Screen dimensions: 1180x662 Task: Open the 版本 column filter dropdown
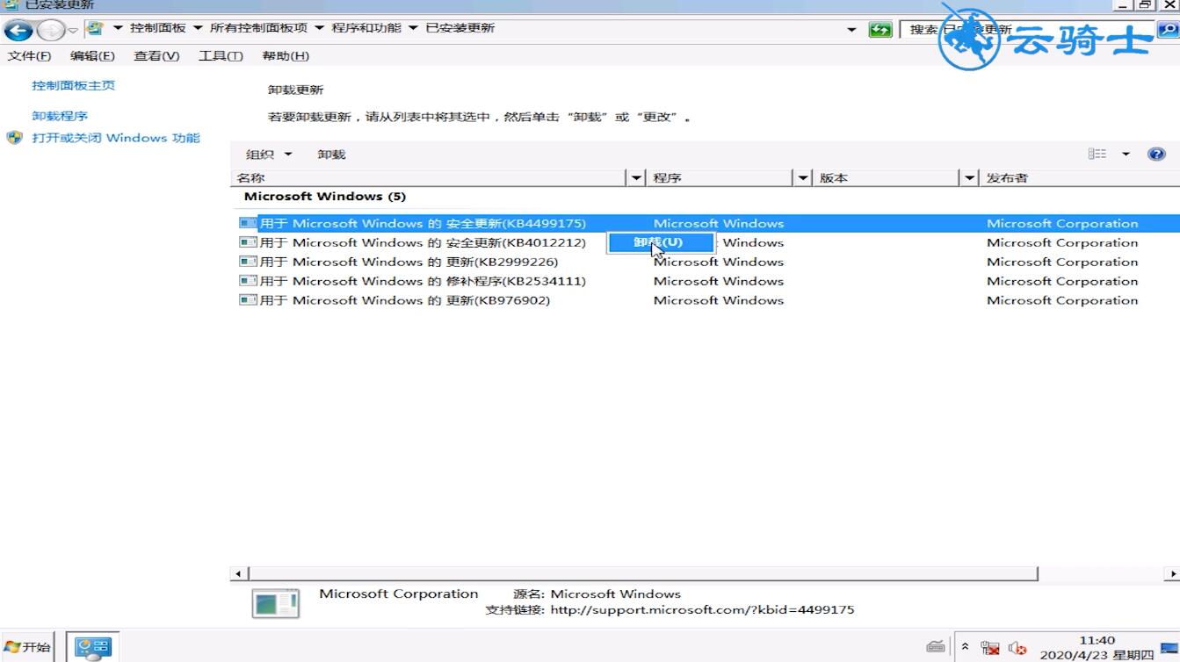click(x=969, y=178)
